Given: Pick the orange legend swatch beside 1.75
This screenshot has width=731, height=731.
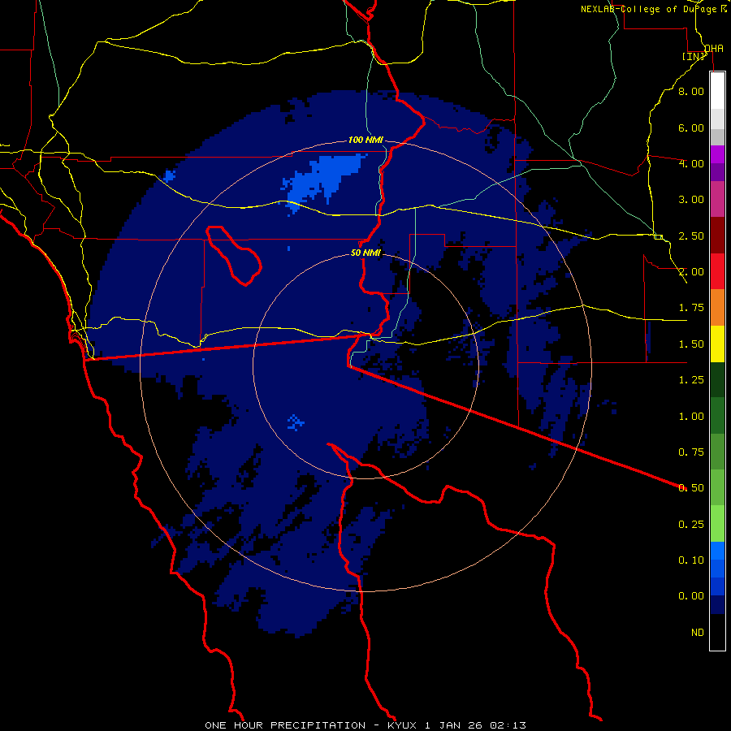Looking at the screenshot, I should point(717,308).
